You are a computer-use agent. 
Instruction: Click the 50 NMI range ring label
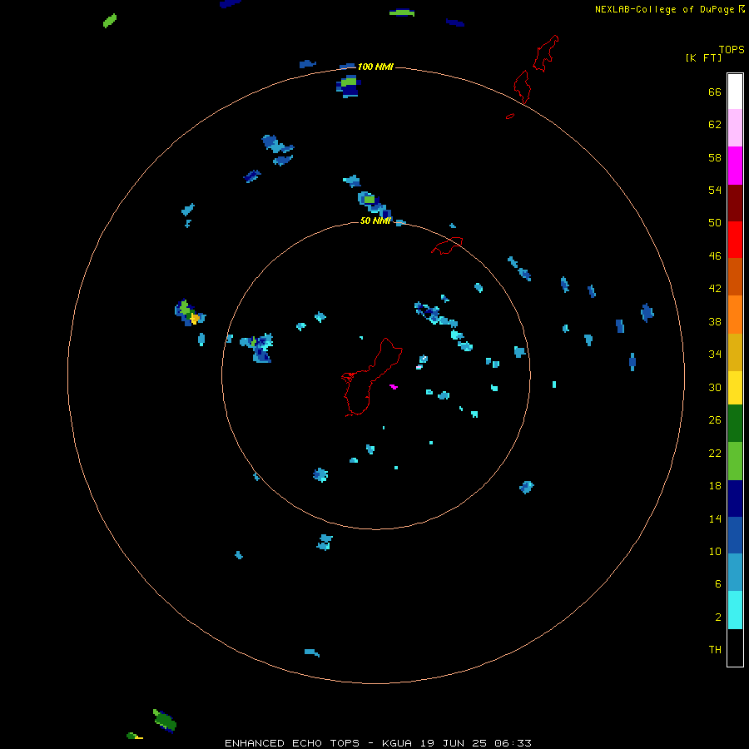(375, 221)
